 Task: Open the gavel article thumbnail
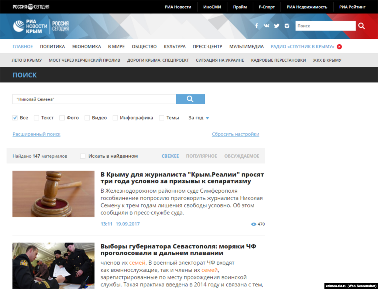pos(54,194)
